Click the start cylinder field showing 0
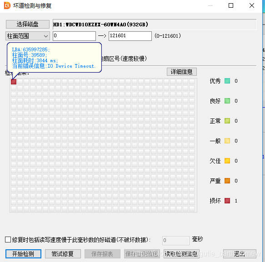This screenshot has width=265, height=262. coord(74,36)
